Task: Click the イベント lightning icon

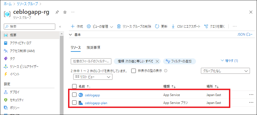Action: tap(6, 75)
